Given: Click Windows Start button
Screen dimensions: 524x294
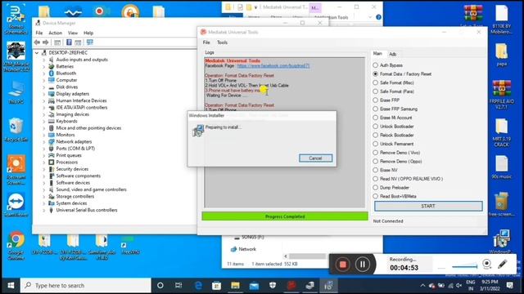Looking at the screenshot, I should point(11,285).
